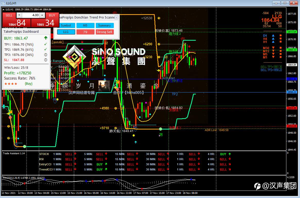Click the D1 blue up-triangle trend indicator
300x198 pixels.
coord(273,36)
